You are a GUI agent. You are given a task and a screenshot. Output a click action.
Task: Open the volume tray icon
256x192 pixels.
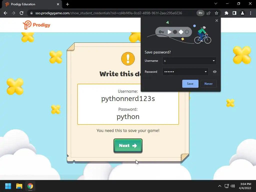(x=233, y=186)
